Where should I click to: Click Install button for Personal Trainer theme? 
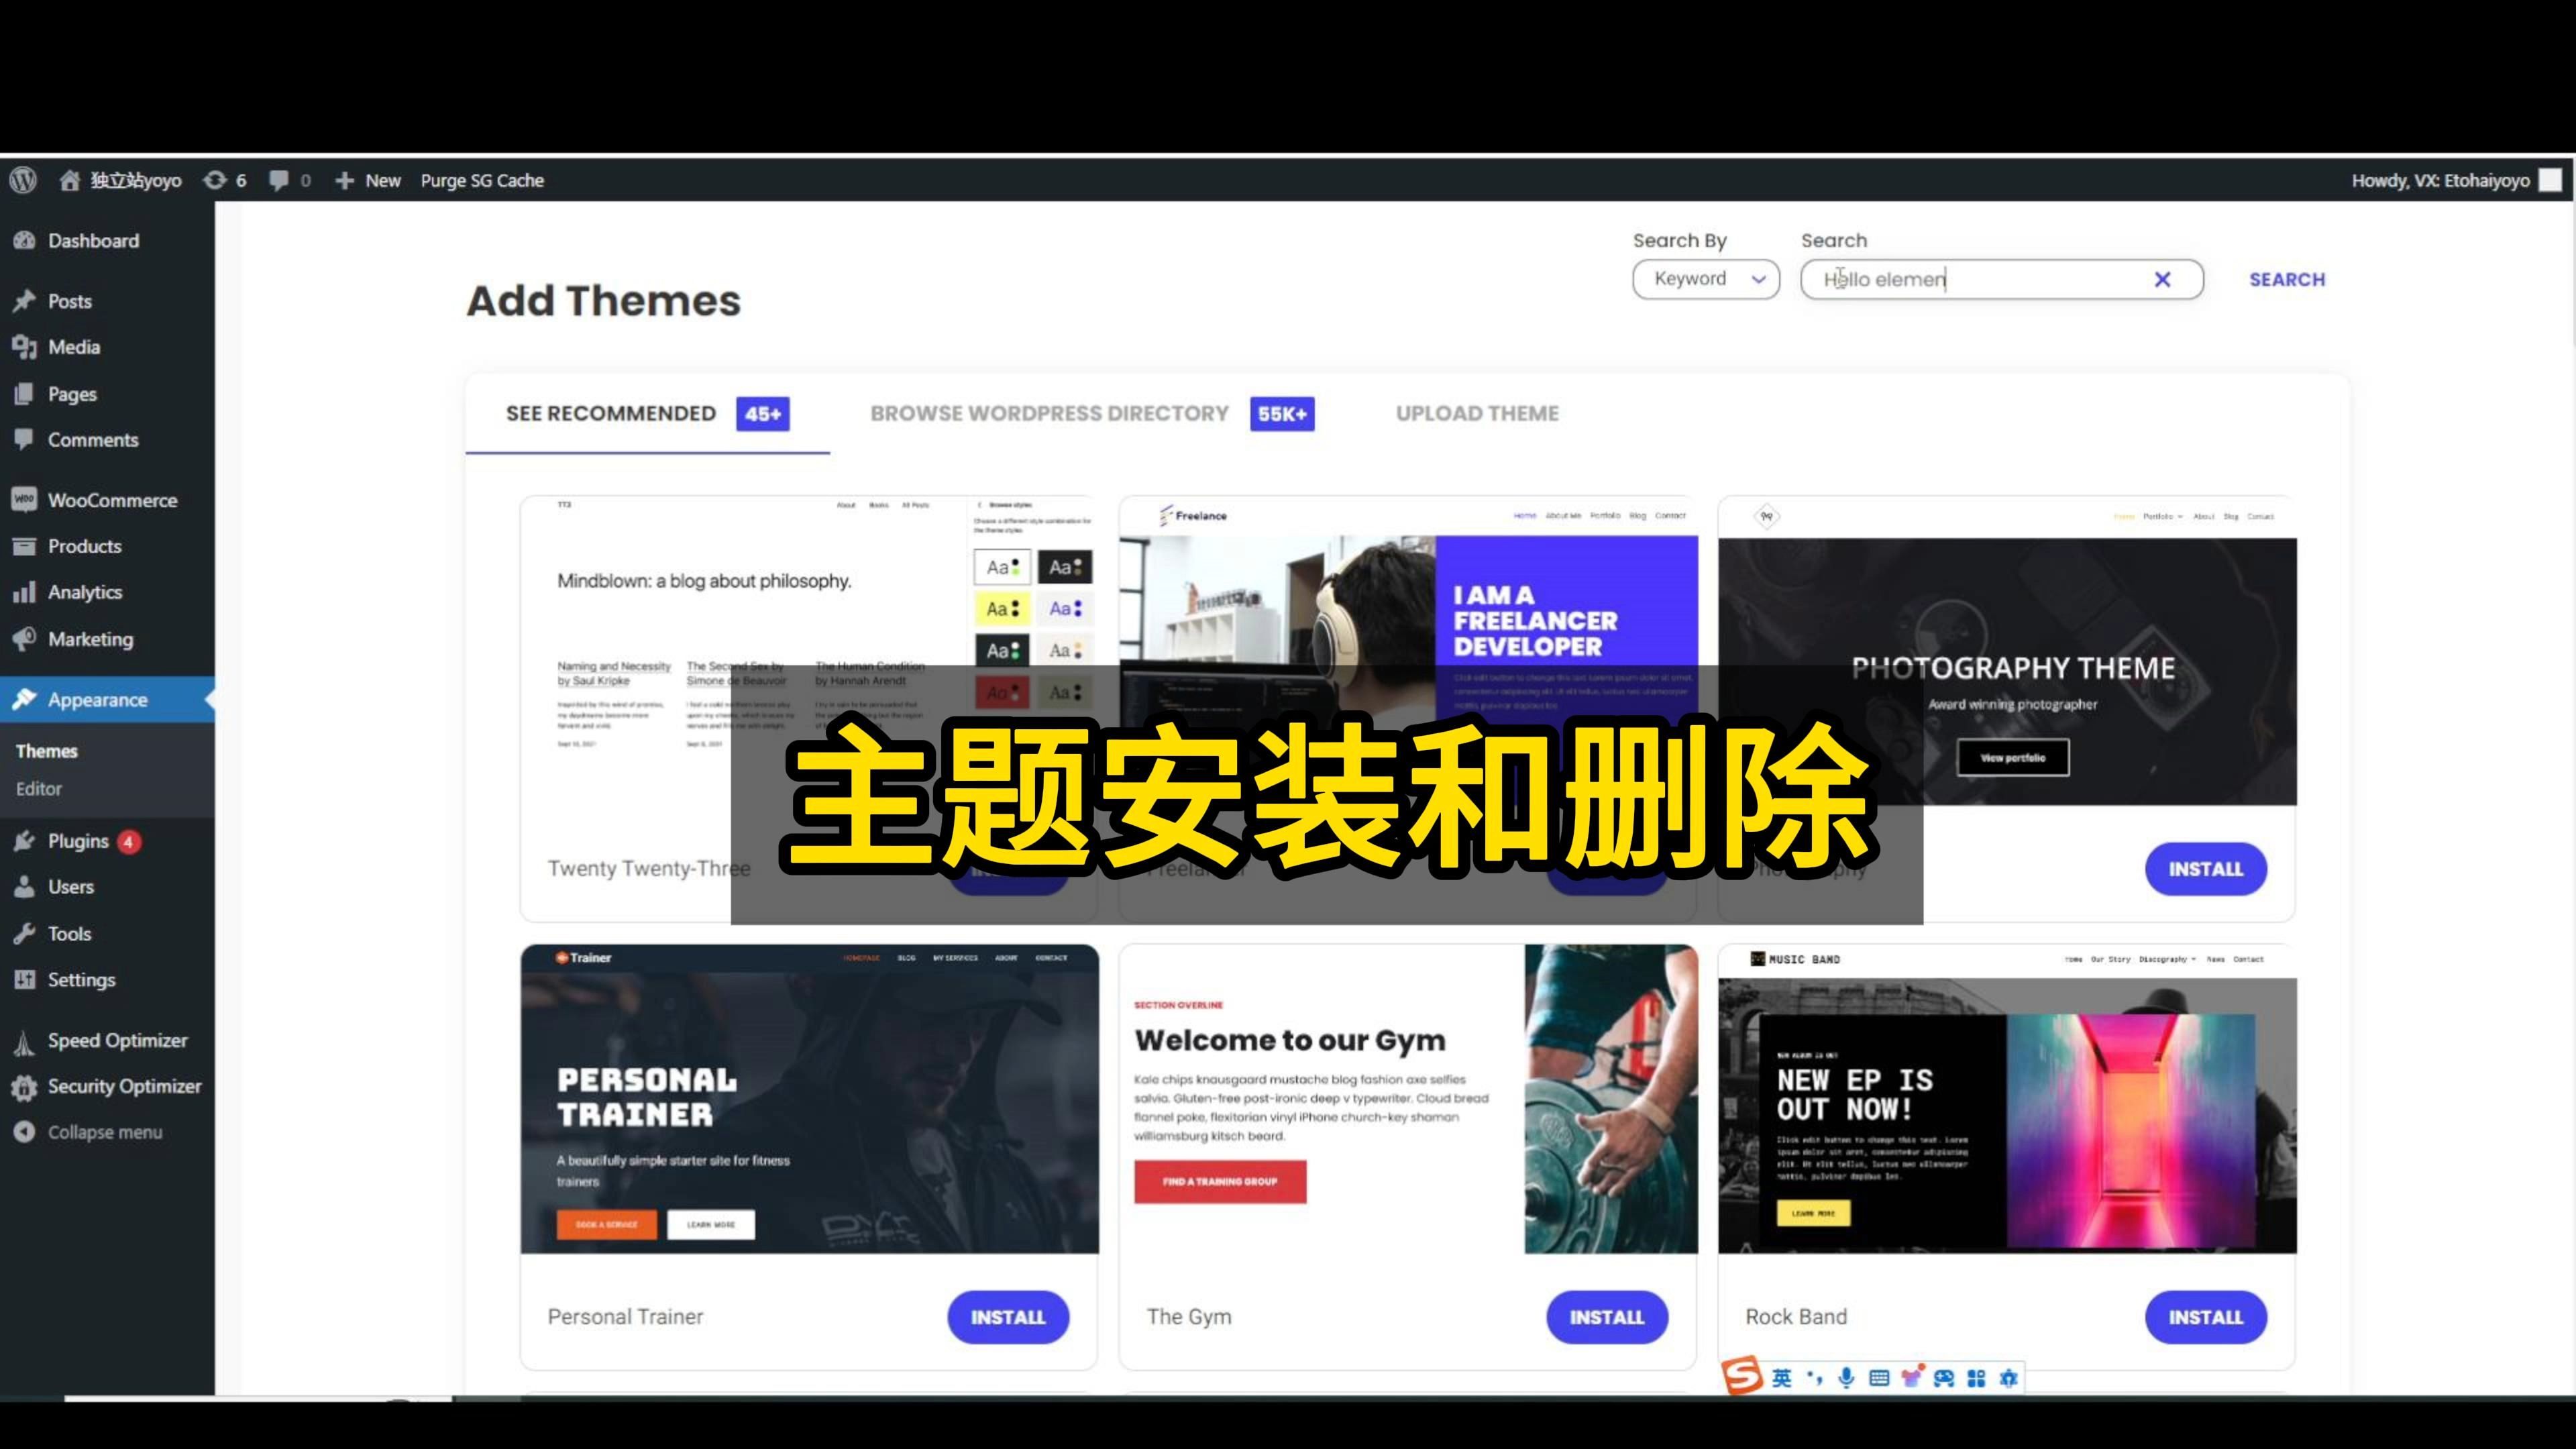pos(1007,1316)
